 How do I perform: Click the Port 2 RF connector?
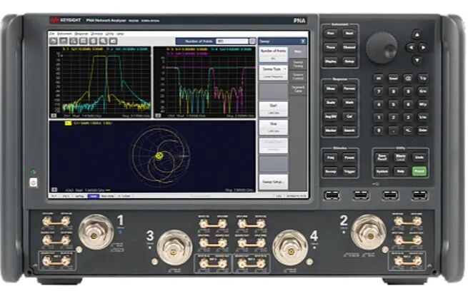point(369,232)
